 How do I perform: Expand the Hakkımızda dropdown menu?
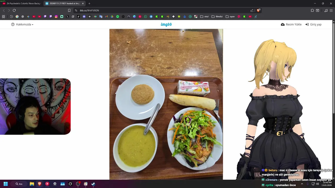click(x=22, y=24)
